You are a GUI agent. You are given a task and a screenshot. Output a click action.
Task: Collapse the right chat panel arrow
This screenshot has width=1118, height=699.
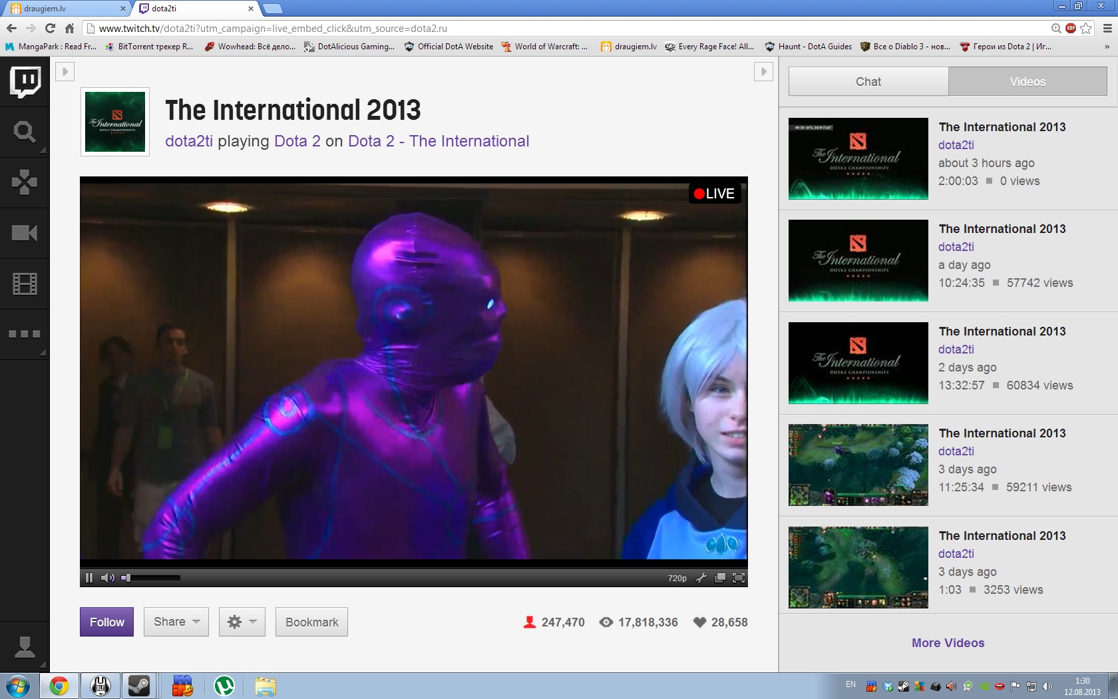763,71
